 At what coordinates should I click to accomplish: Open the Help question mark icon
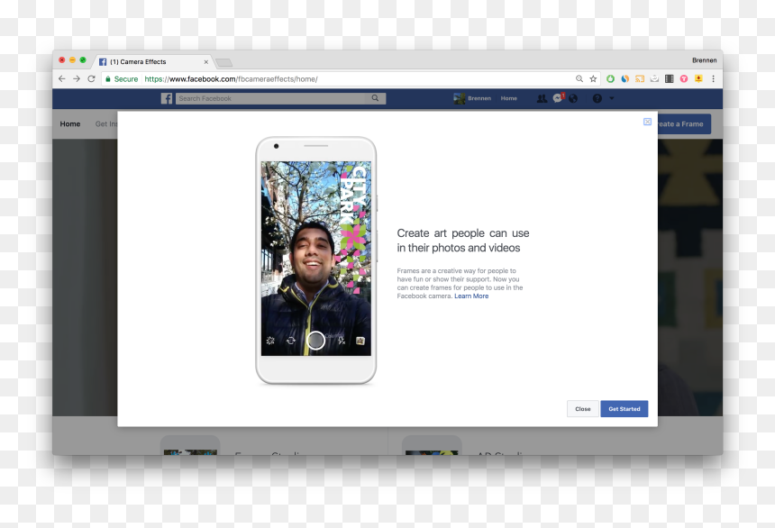[597, 98]
